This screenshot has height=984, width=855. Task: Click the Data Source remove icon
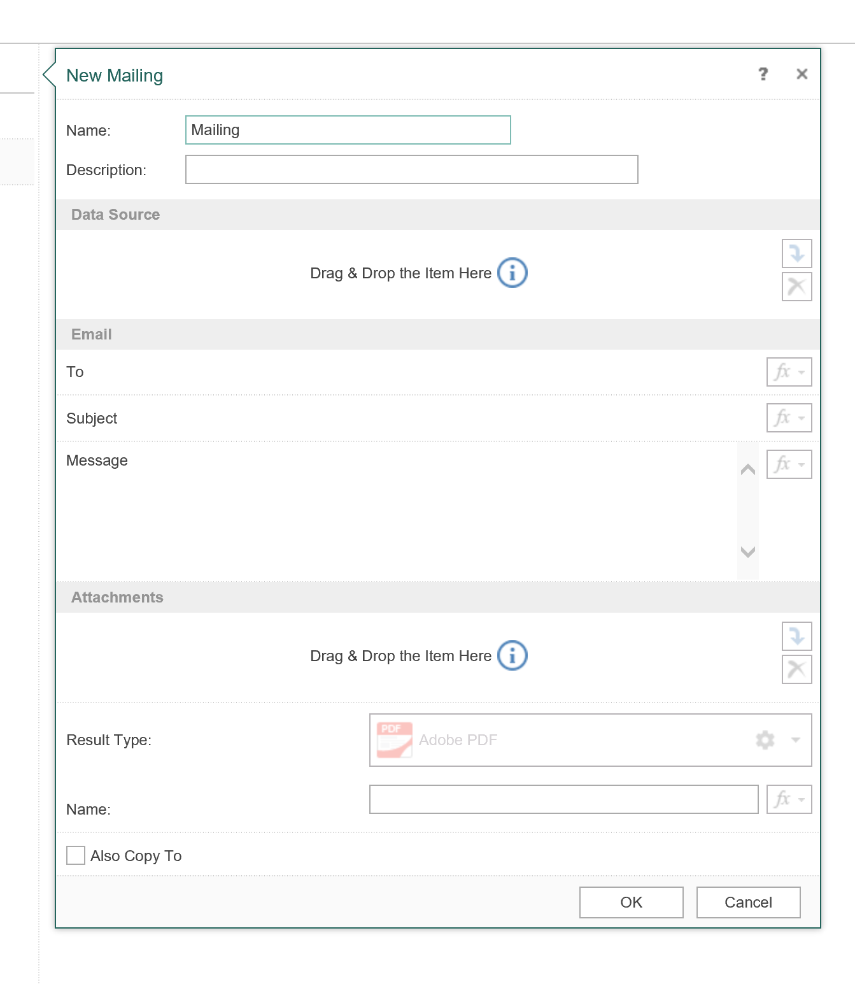click(796, 287)
